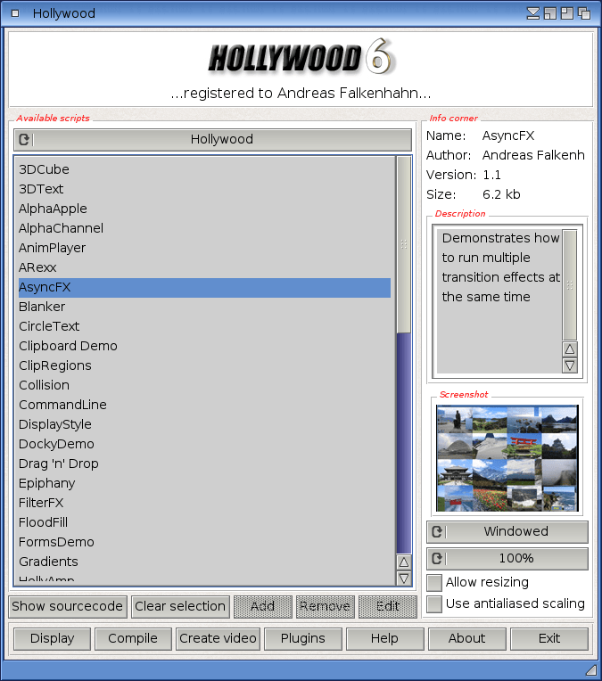Click the Help button
This screenshot has height=681, width=602.
pos(384,638)
